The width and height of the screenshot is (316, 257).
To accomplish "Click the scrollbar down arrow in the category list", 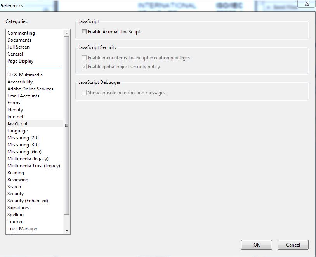I will coord(67,231).
